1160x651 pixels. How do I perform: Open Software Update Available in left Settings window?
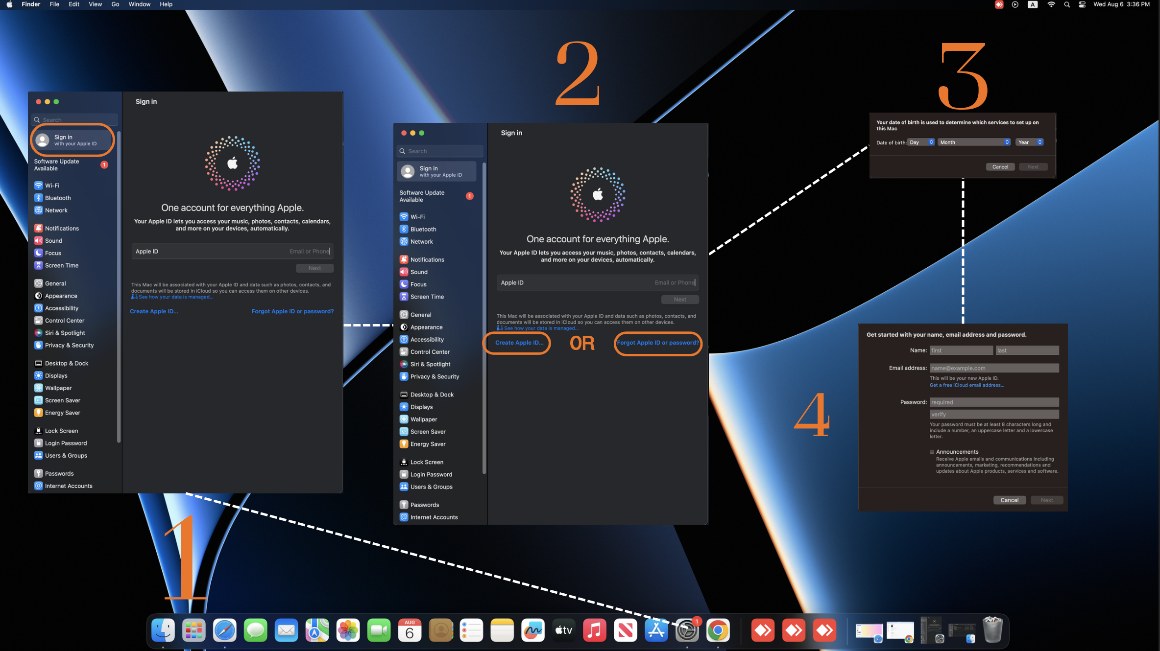(71, 165)
